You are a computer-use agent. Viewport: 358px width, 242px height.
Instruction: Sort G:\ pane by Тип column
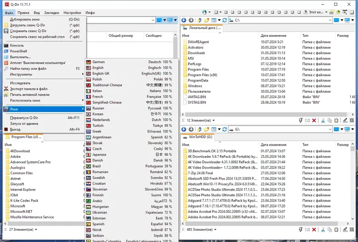coord(318,145)
